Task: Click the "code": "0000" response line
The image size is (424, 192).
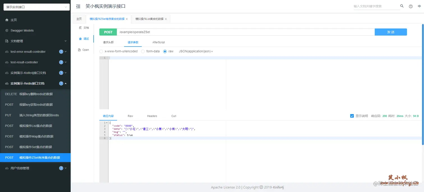Action: 123,126
